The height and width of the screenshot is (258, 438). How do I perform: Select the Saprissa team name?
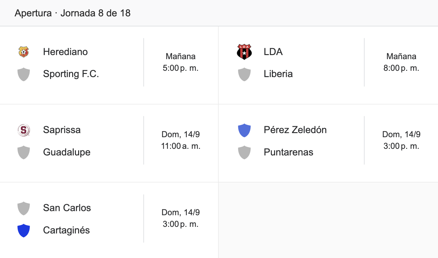tap(62, 130)
